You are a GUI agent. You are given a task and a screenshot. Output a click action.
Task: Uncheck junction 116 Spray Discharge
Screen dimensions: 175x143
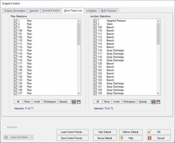point(95,50)
